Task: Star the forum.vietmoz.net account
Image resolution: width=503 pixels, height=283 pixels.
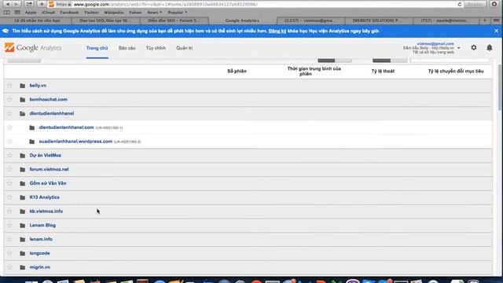Action: click(x=9, y=169)
